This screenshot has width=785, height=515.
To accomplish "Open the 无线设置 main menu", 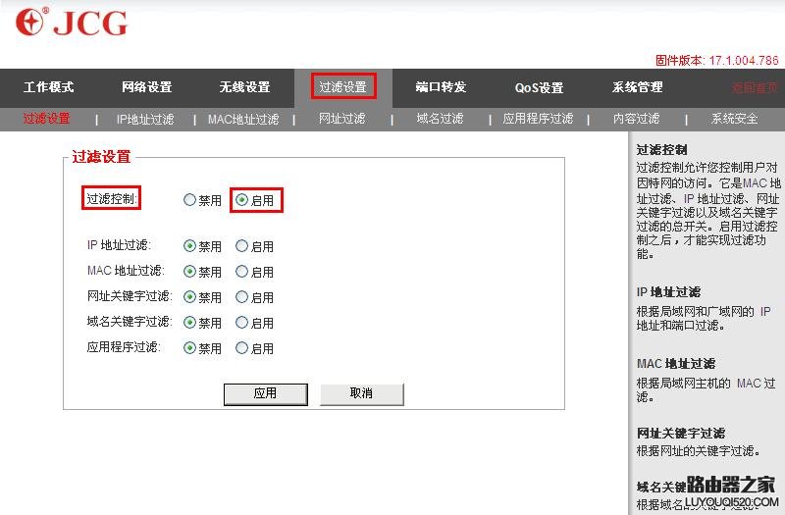I will [244, 87].
